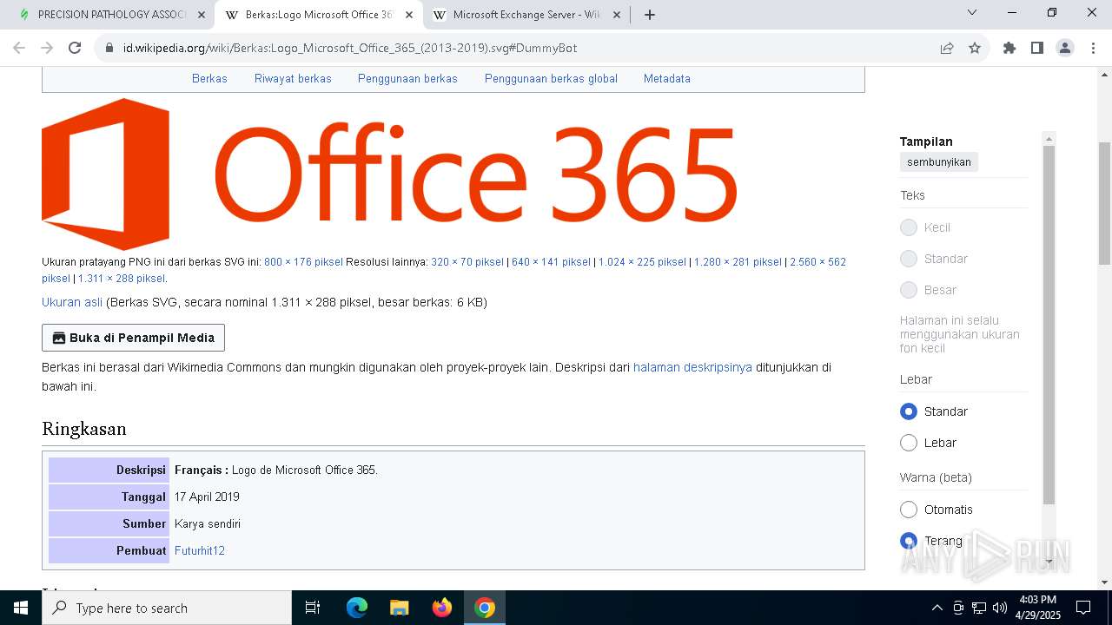Open the Extensions puzzle icon

point(1009,48)
